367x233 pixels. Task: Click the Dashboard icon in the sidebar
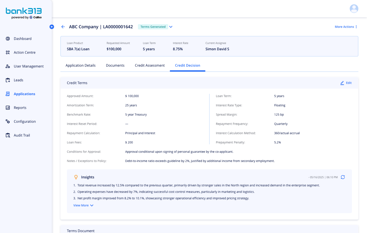click(8, 39)
